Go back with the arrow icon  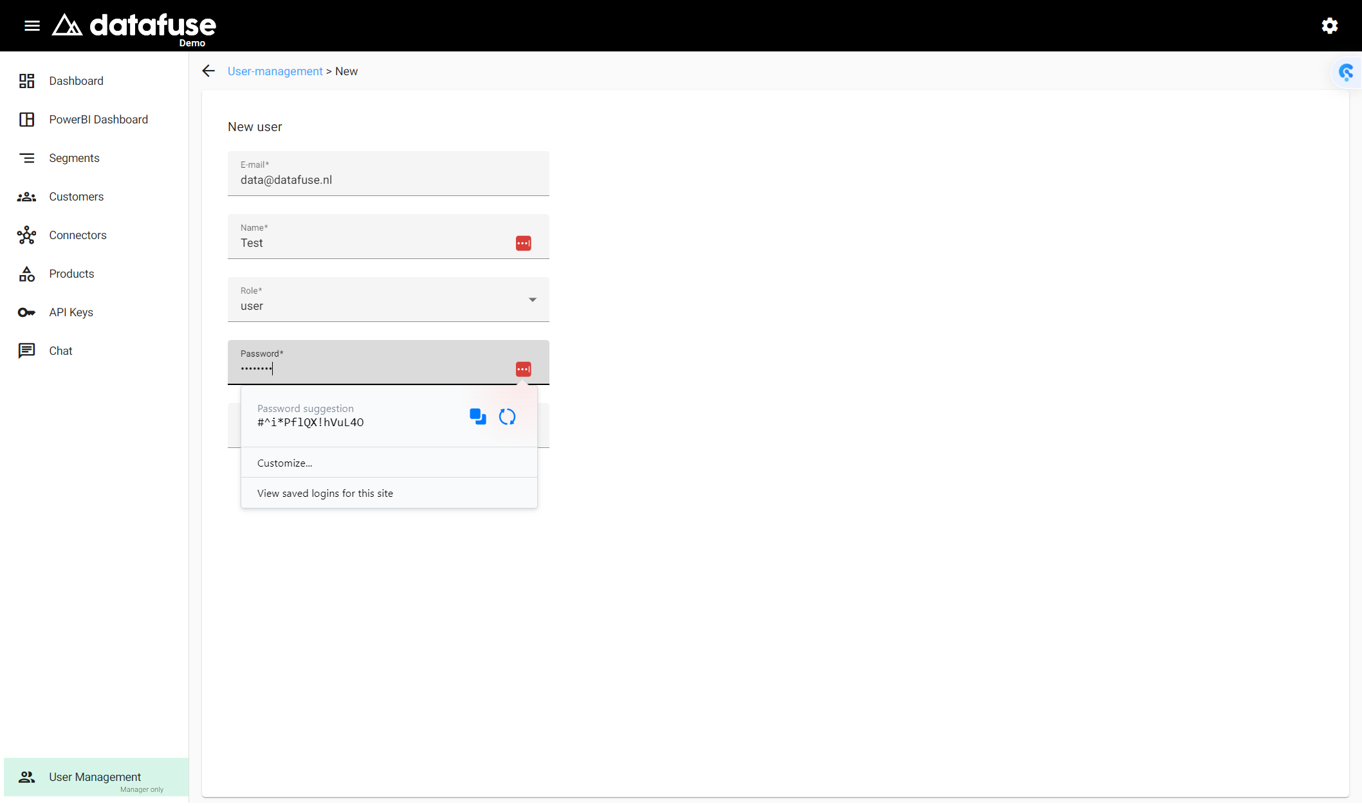(x=208, y=71)
